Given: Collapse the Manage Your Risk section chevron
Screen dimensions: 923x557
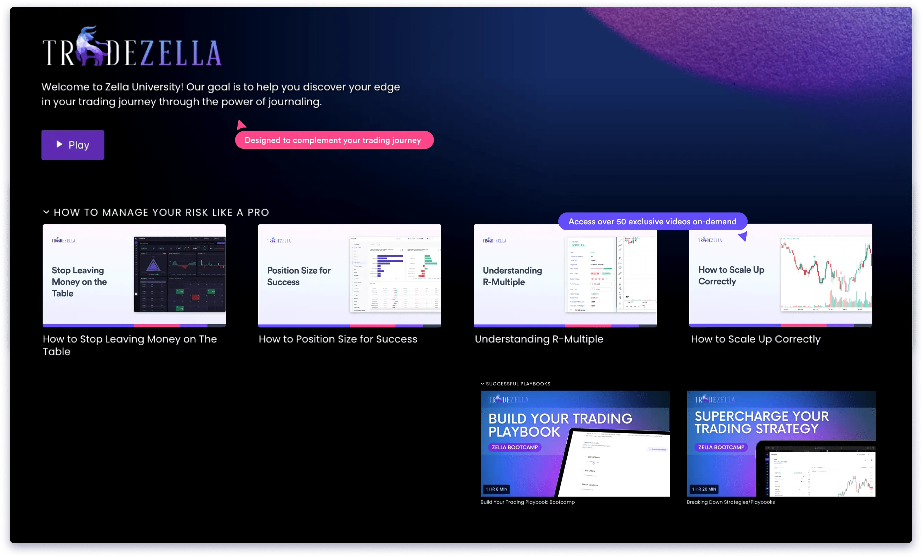Looking at the screenshot, I should 46,212.
